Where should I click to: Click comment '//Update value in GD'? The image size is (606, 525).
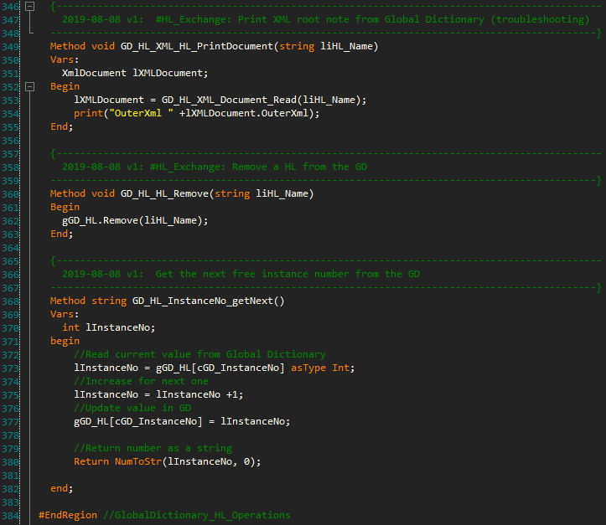(x=132, y=408)
